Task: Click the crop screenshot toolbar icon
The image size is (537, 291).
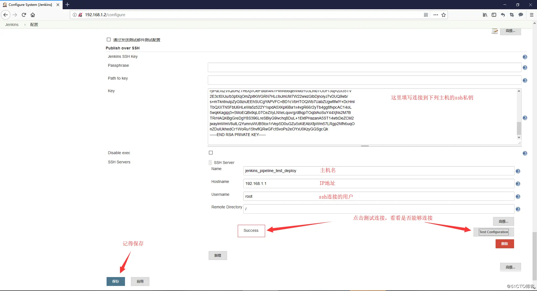Action: tap(512, 15)
